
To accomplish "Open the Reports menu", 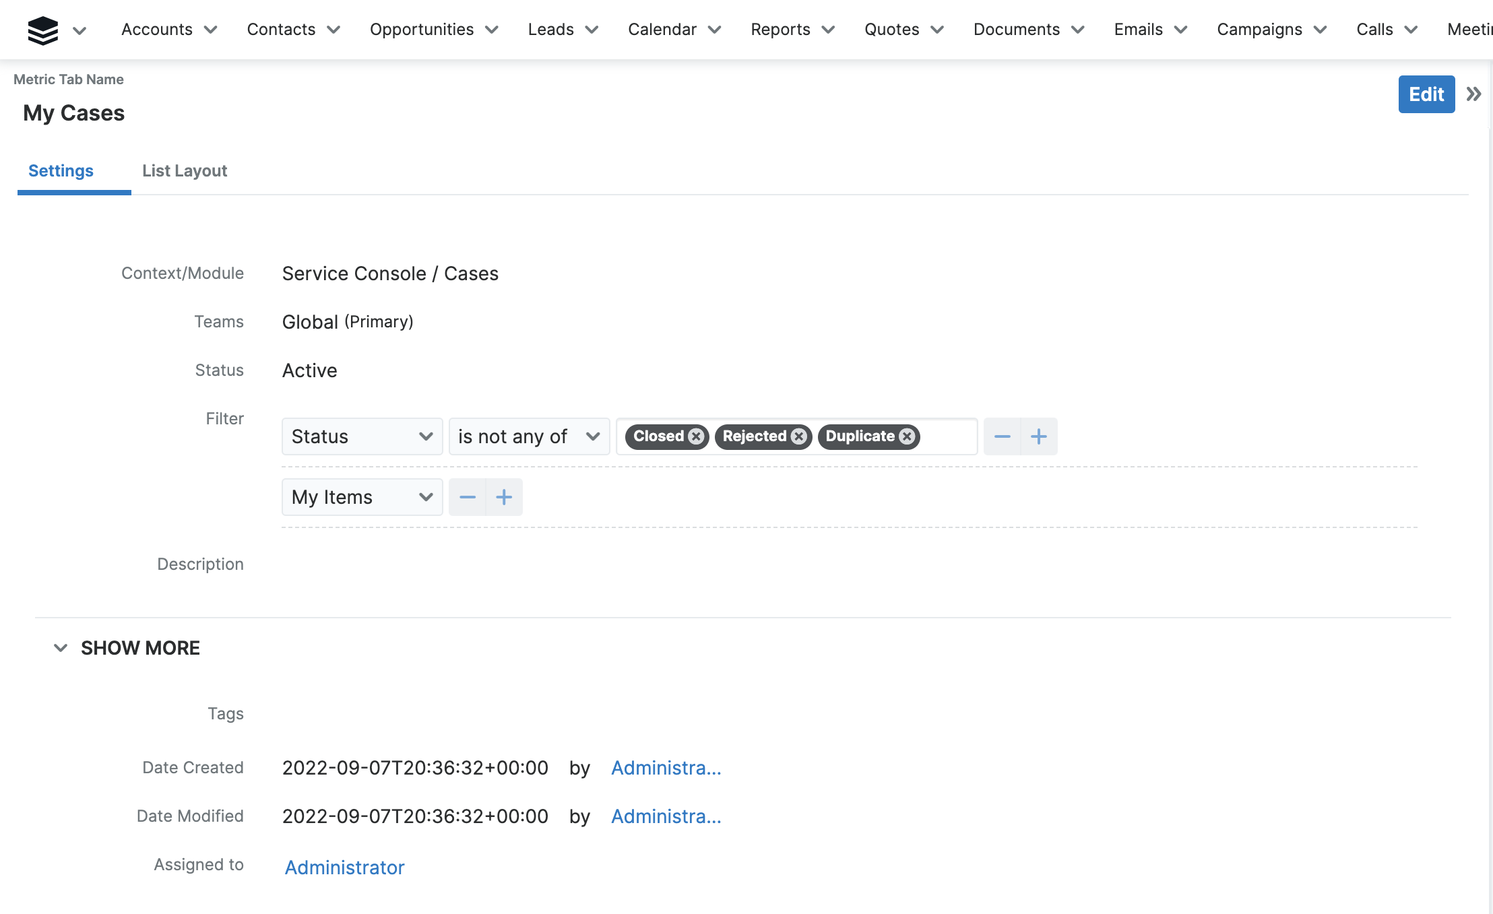I will 780,30.
